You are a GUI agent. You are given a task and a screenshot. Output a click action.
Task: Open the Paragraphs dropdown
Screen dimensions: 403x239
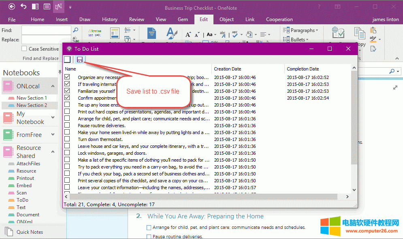click(301, 30)
